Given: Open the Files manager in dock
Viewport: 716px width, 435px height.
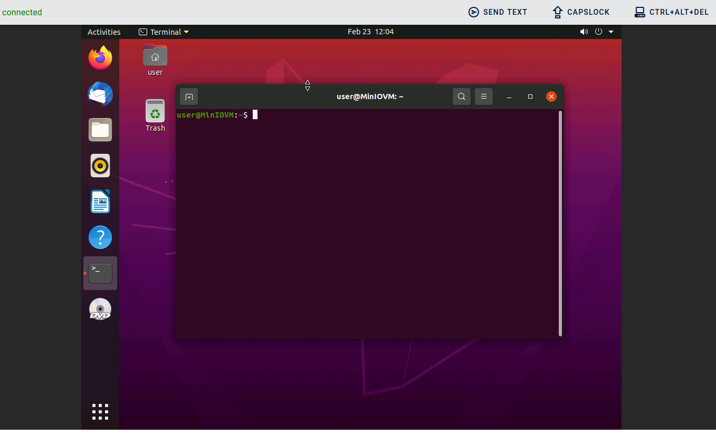Looking at the screenshot, I should (x=100, y=130).
